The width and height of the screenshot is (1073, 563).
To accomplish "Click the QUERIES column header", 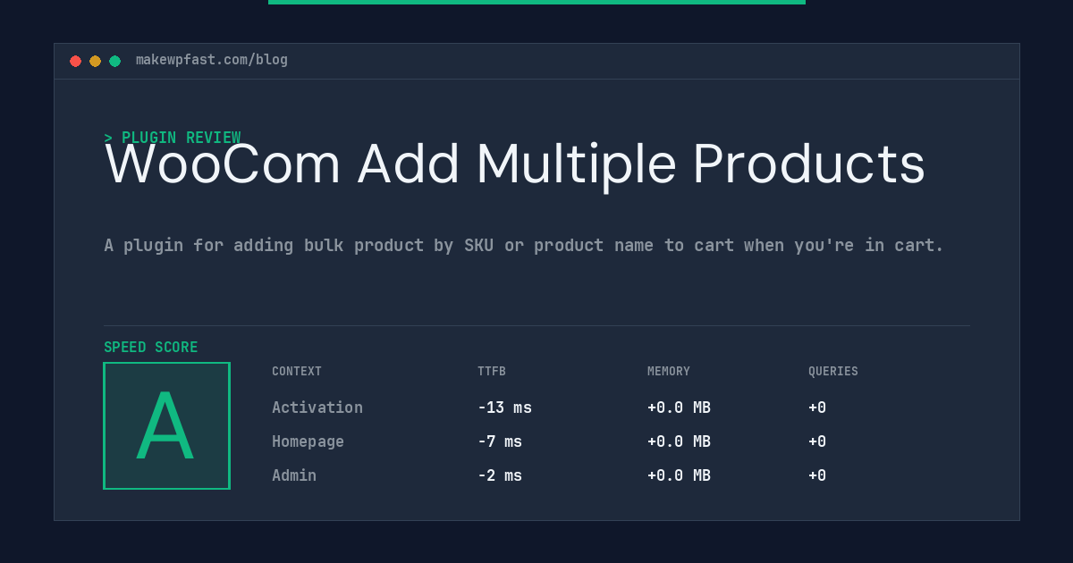I will (833, 372).
